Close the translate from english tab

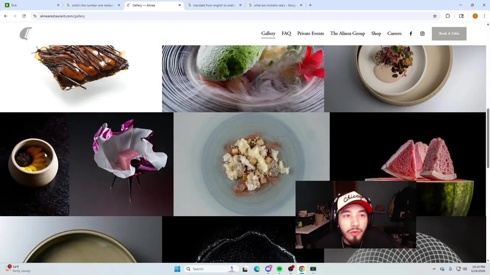click(240, 5)
